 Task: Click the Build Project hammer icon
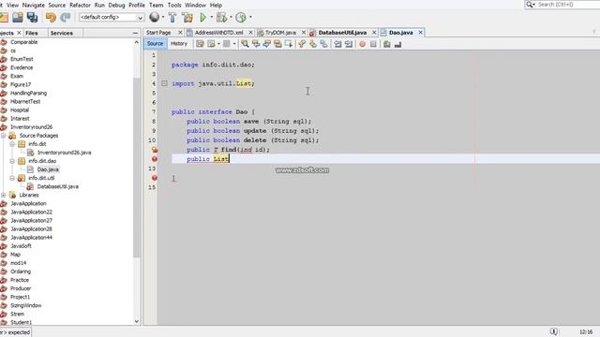point(172,17)
